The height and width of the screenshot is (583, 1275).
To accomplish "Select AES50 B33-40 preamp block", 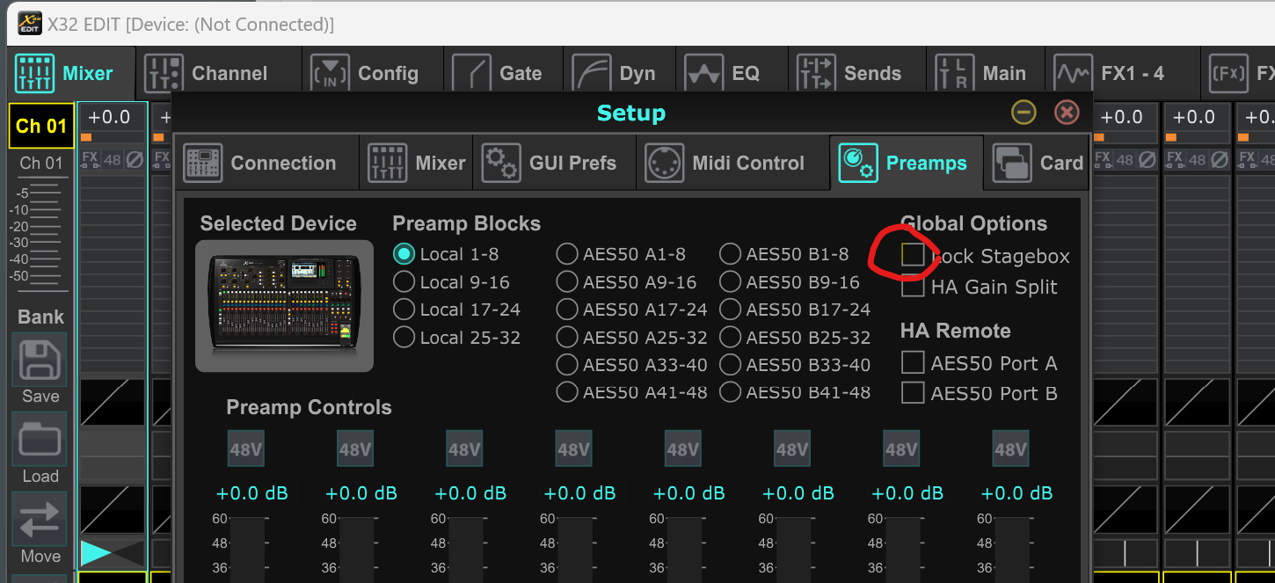I will (x=731, y=364).
